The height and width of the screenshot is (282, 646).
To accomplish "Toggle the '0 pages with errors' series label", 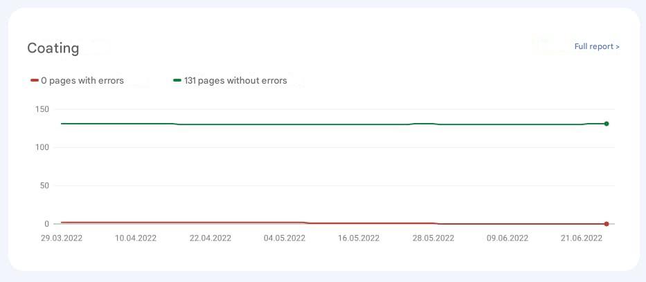I will pos(82,81).
